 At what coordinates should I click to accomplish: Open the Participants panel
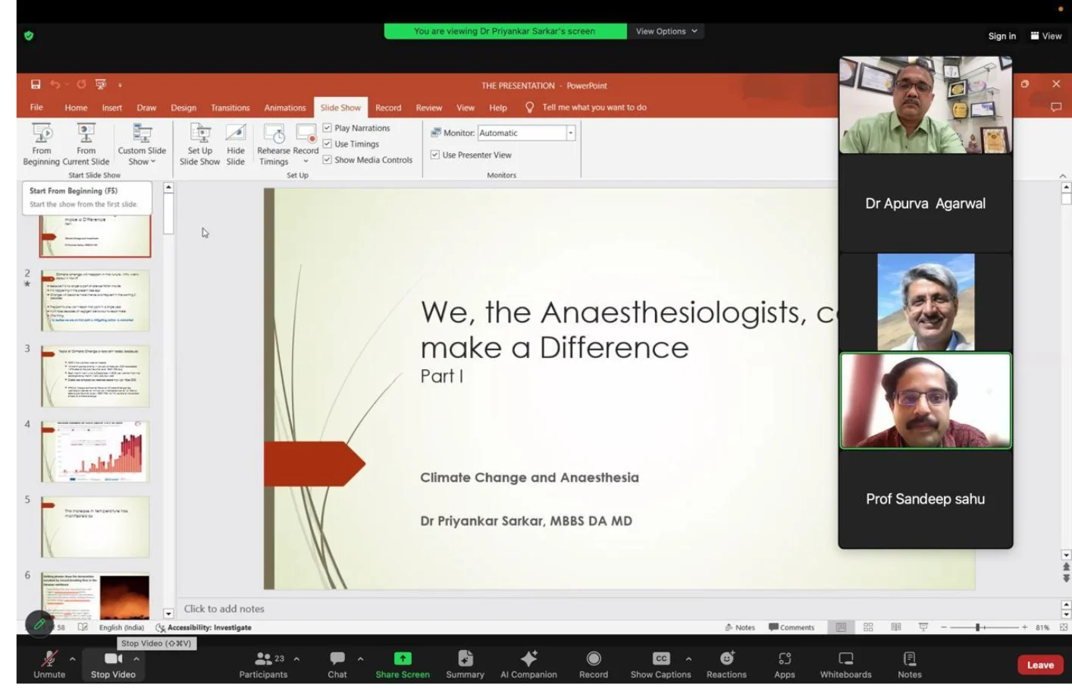pos(263,664)
